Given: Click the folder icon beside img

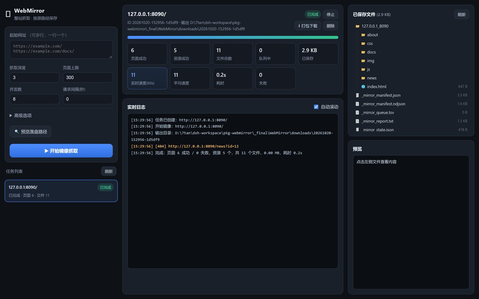Looking at the screenshot, I should pos(363,61).
